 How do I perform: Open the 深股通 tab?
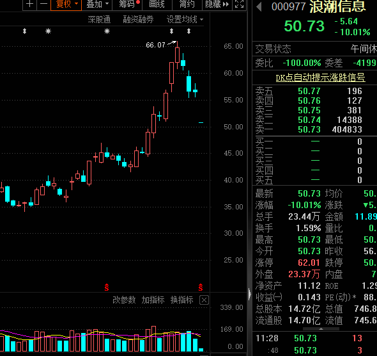(99, 19)
